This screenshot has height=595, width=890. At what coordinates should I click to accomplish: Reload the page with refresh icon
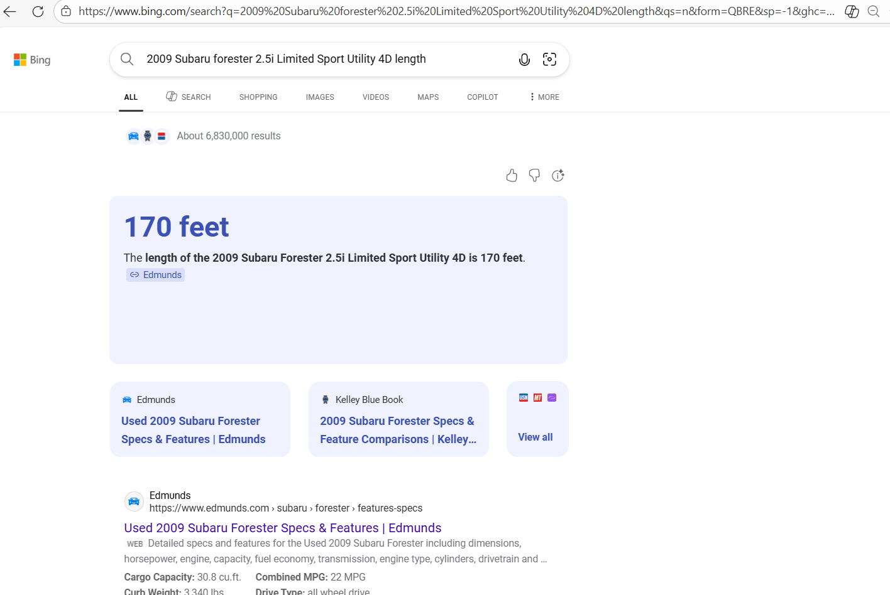[x=38, y=11]
